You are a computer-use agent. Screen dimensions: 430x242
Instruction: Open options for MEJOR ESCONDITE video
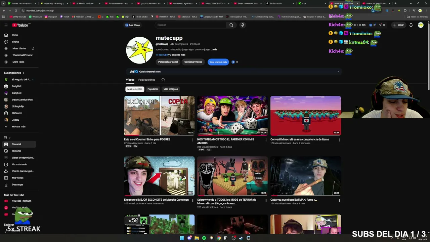(x=193, y=200)
